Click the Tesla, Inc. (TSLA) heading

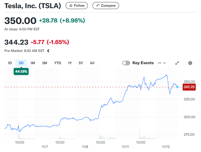(x=33, y=6)
